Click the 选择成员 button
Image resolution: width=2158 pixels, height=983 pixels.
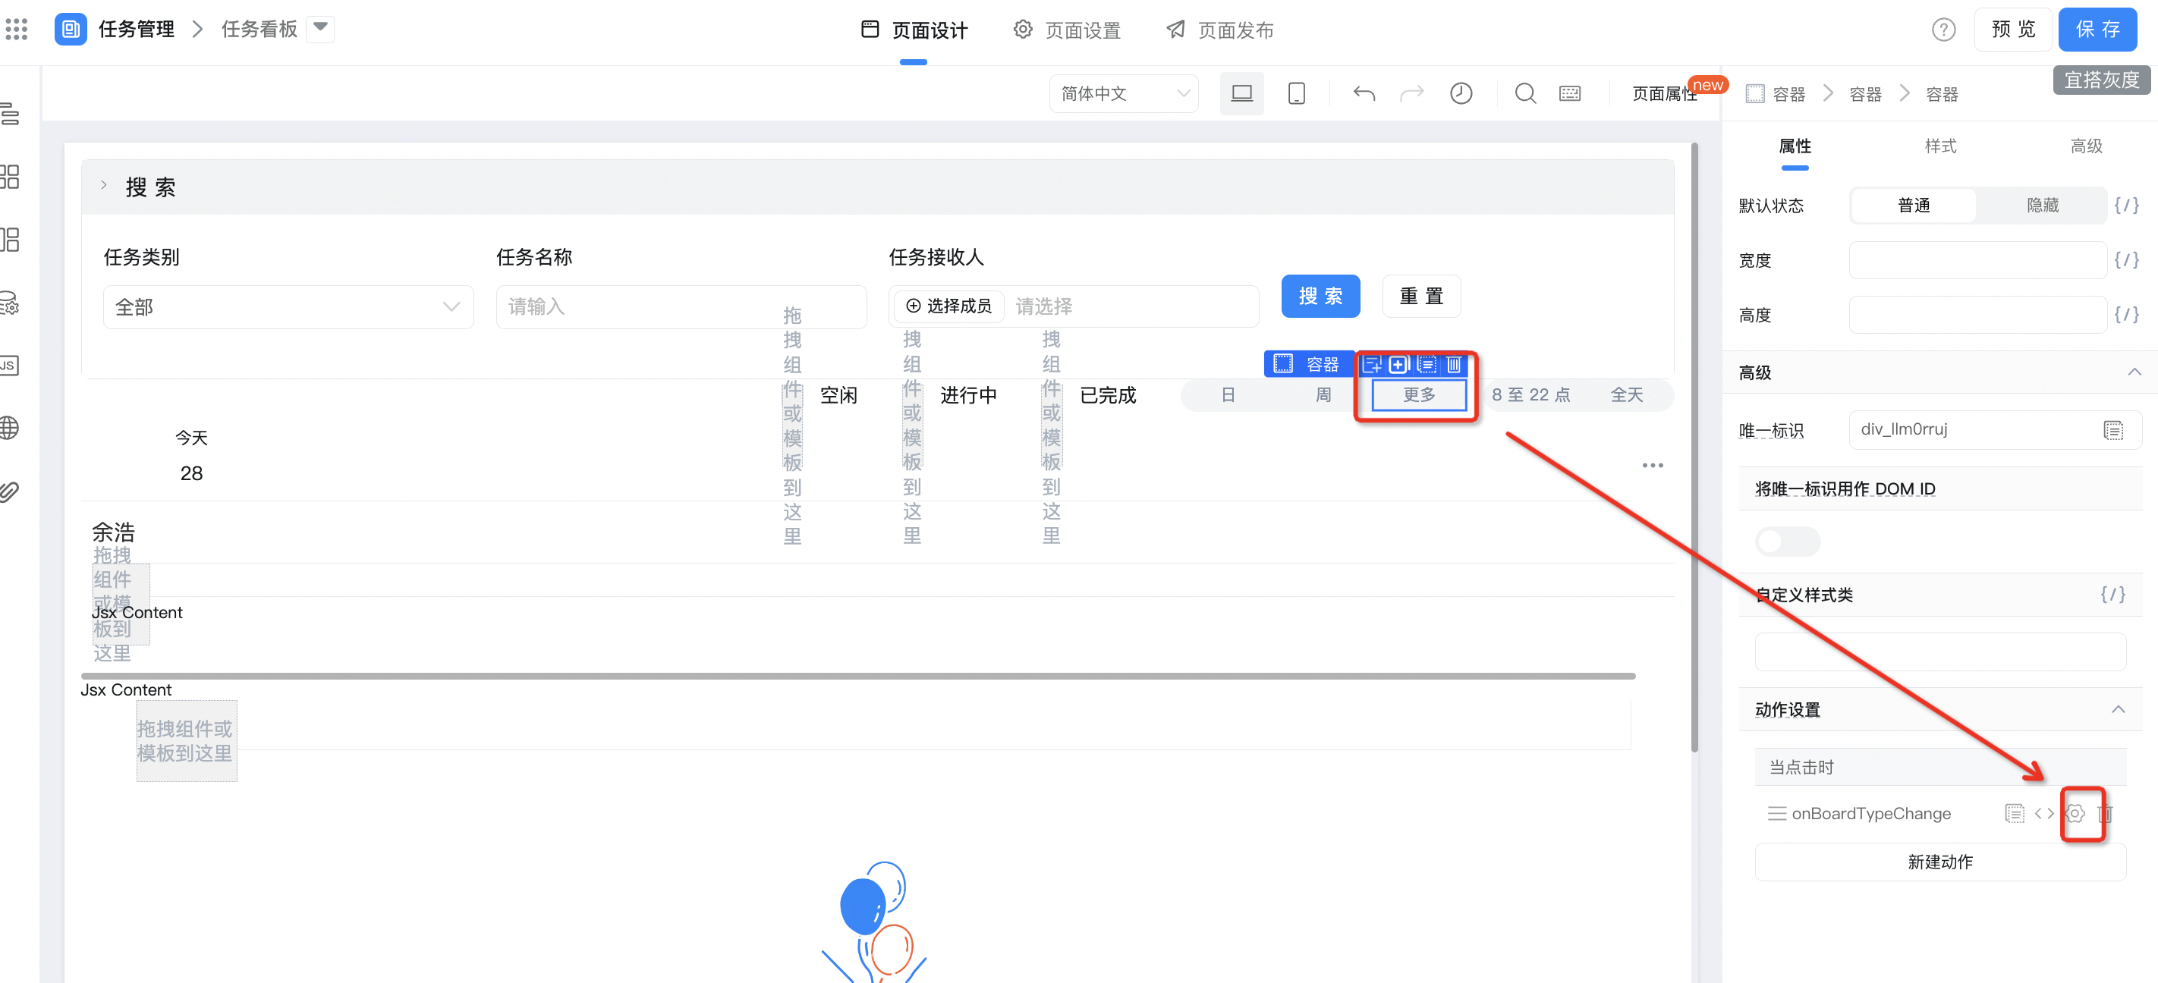949,306
